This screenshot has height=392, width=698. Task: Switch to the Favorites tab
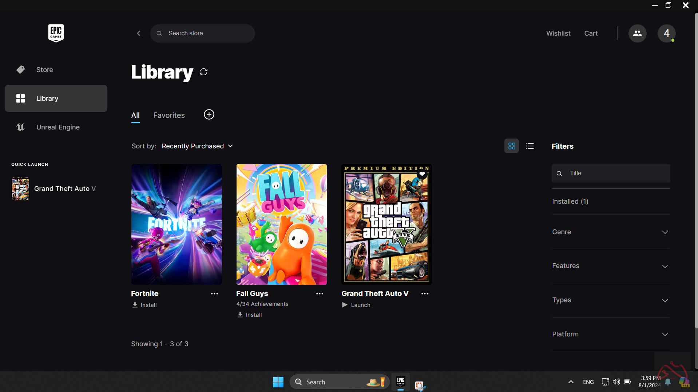pyautogui.click(x=169, y=115)
